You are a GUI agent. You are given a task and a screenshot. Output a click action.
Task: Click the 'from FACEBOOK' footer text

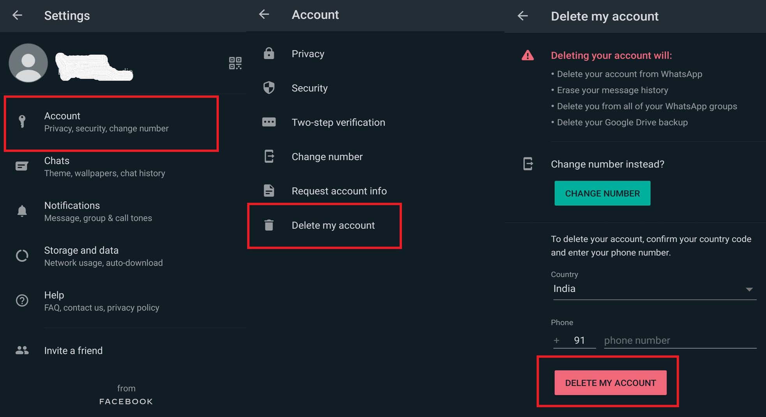pyautogui.click(x=126, y=395)
